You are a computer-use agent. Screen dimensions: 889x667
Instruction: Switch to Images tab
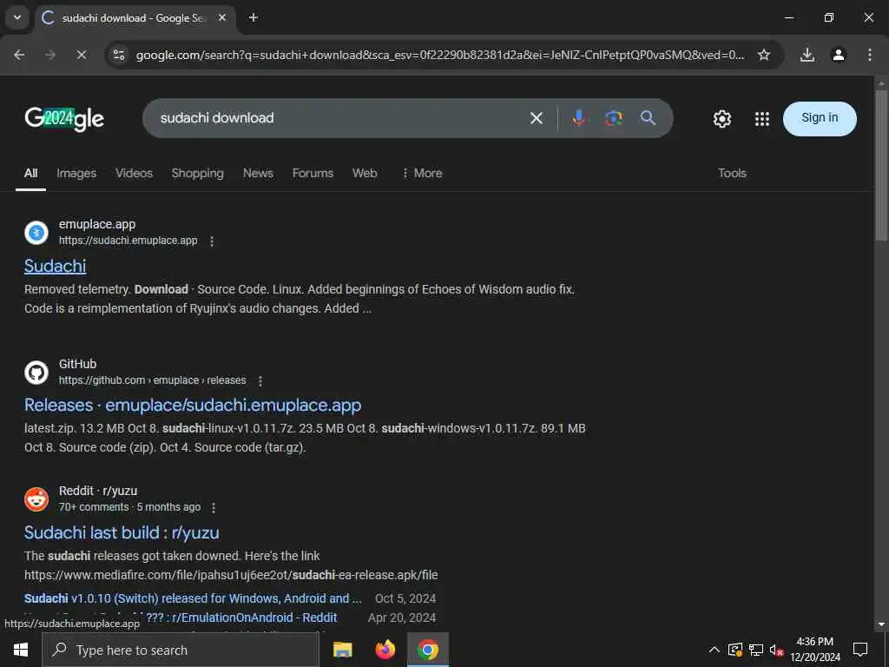[x=76, y=174]
